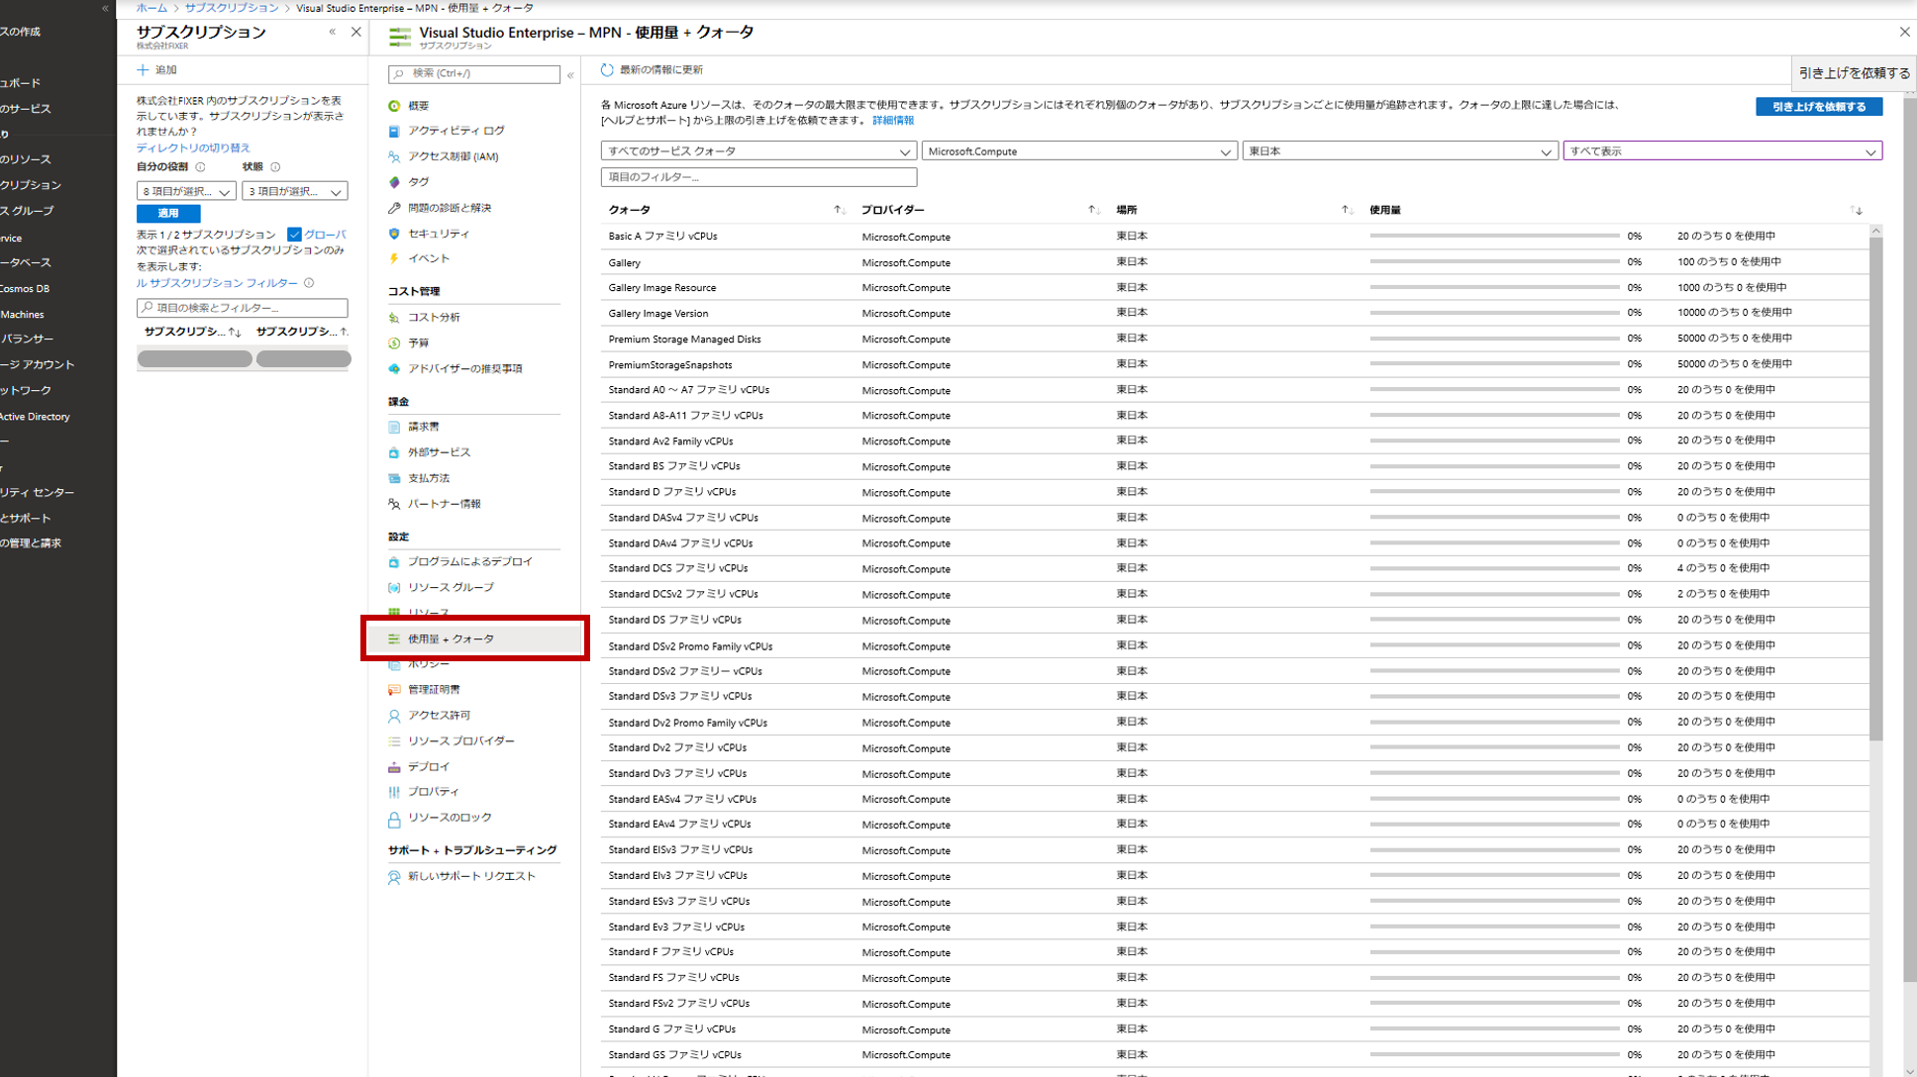Toggle the グローバル subscription filter checkbox
1917x1077 pixels.
pos(294,235)
